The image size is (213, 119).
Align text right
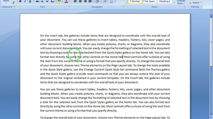pos(85,1)
